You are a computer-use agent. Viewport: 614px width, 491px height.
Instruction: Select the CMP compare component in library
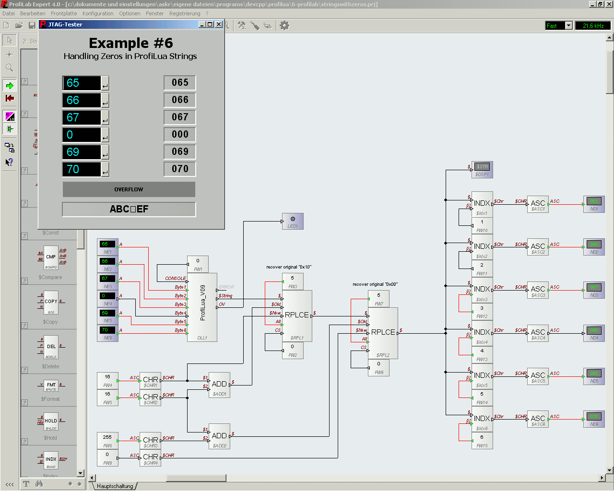coord(51,257)
